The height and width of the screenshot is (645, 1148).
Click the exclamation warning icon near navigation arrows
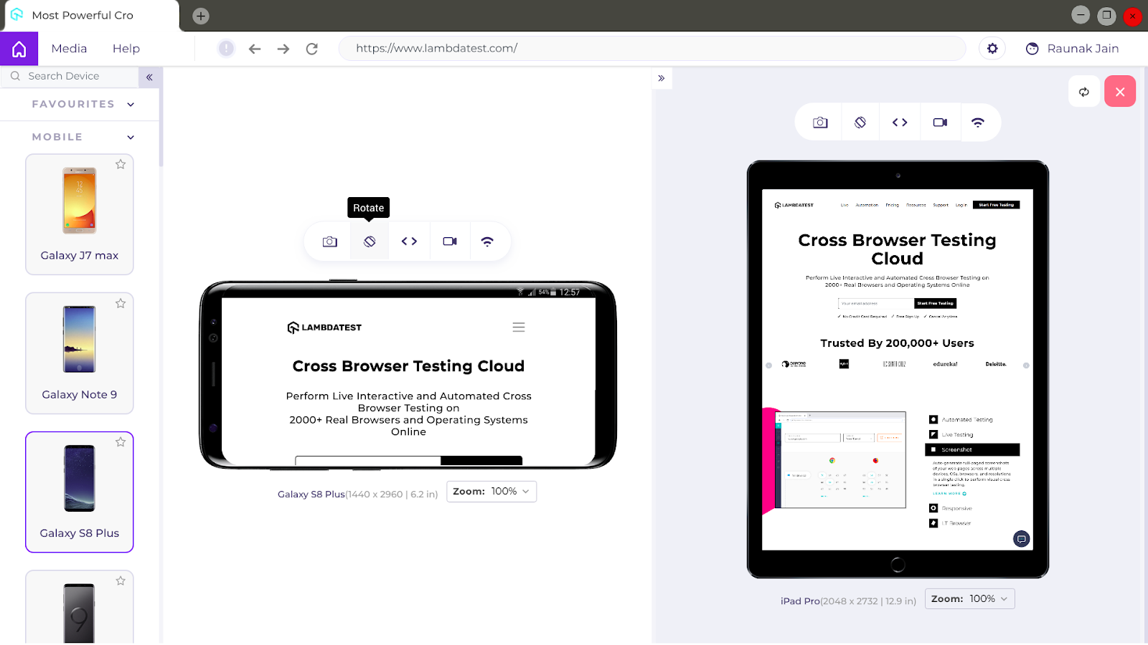pyautogui.click(x=226, y=49)
